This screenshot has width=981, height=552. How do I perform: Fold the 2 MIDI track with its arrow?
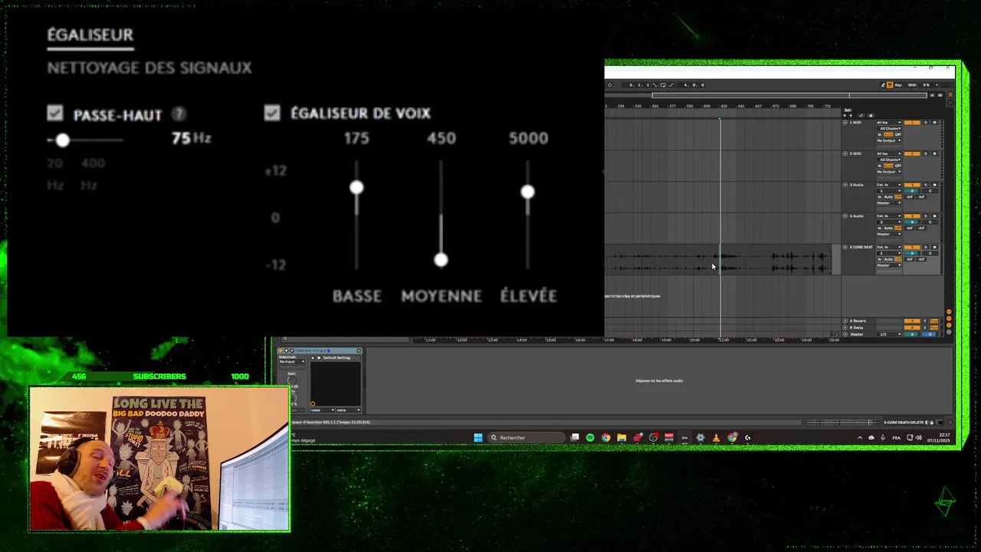coord(845,153)
